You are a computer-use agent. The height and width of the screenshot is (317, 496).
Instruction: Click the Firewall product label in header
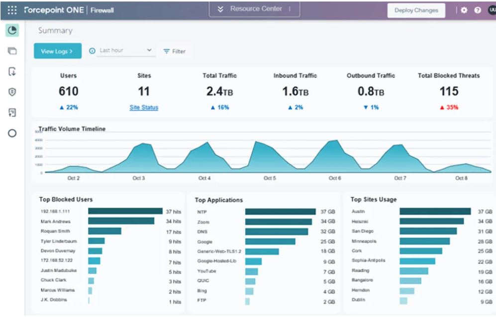(102, 10)
